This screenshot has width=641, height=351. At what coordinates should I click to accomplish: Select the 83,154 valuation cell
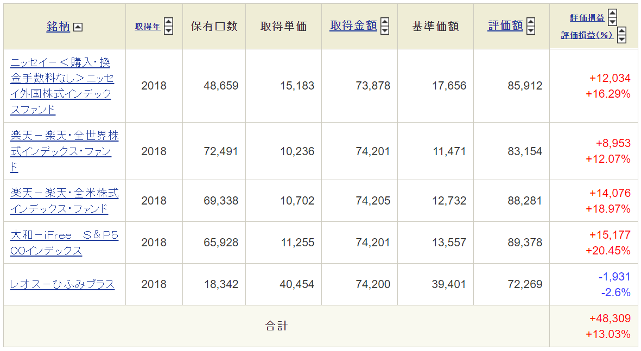coord(525,151)
